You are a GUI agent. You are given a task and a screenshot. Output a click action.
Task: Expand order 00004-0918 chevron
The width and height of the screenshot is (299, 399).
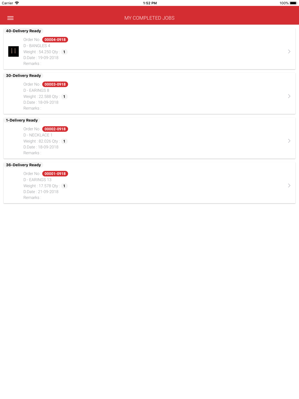tap(289, 51)
